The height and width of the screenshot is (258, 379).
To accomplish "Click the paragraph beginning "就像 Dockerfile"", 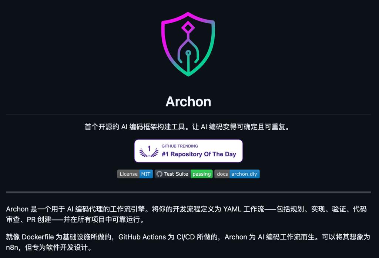I will pyautogui.click(x=188, y=242).
